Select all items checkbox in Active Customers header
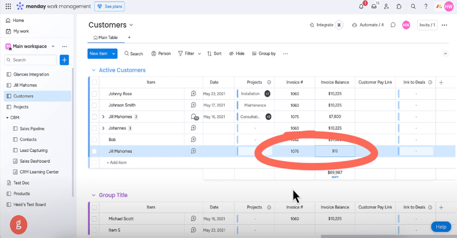The image size is (457, 238). [x=94, y=82]
